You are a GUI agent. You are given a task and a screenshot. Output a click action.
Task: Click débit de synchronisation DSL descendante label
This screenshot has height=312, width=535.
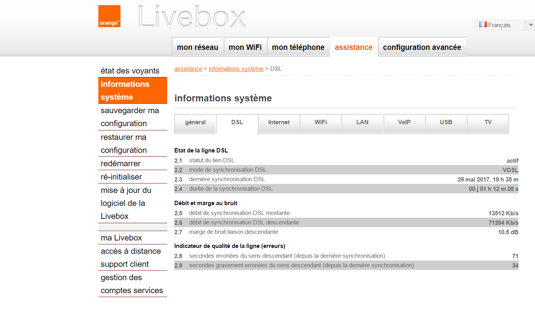(x=244, y=222)
